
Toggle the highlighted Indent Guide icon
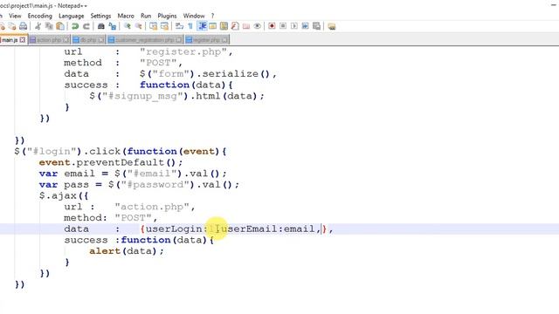coord(202,26)
